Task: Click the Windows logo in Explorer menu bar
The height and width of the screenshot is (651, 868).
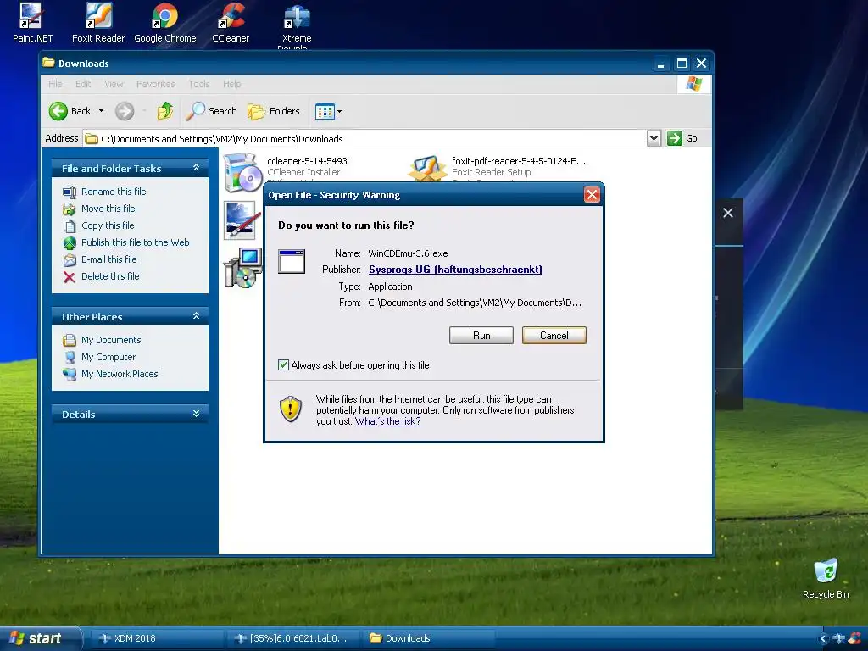Action: pyautogui.click(x=693, y=84)
